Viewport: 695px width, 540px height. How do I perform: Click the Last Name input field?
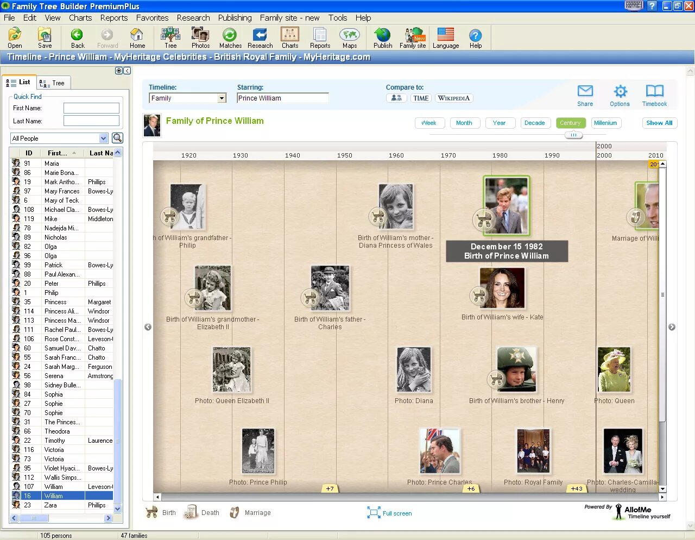point(91,121)
